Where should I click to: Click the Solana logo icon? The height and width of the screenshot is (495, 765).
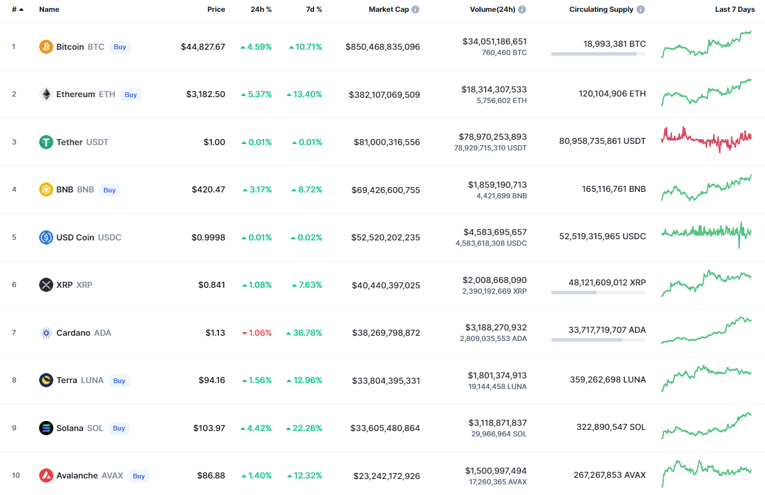click(46, 428)
